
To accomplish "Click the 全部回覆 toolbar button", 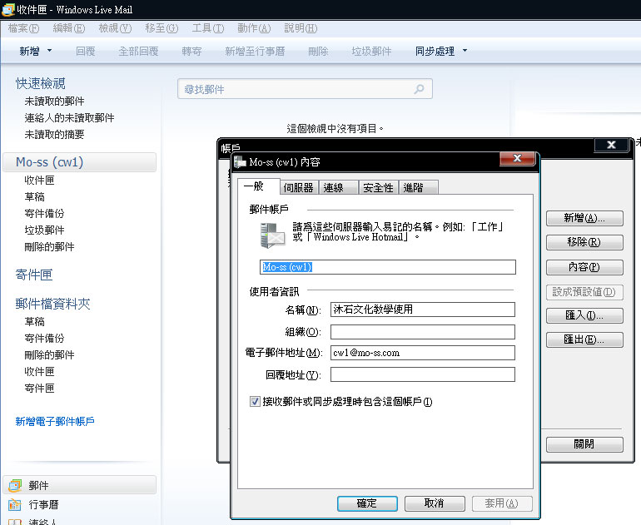I will click(x=138, y=51).
